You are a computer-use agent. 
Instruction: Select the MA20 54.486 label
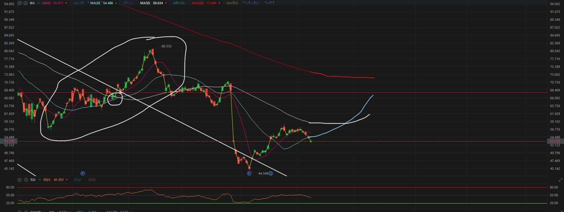(x=102, y=3)
